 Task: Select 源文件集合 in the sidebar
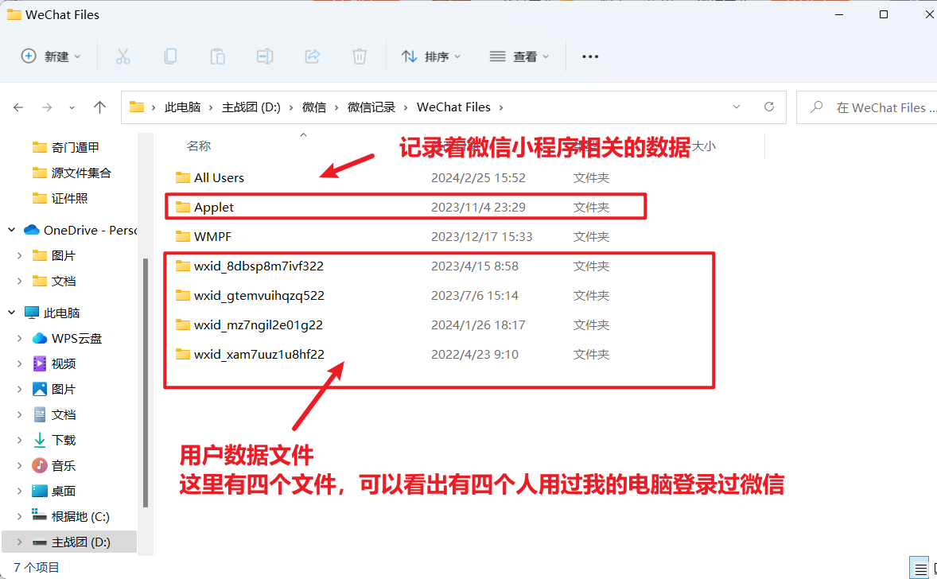tap(80, 173)
